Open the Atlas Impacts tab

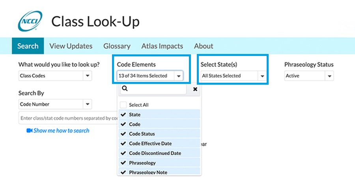click(162, 46)
